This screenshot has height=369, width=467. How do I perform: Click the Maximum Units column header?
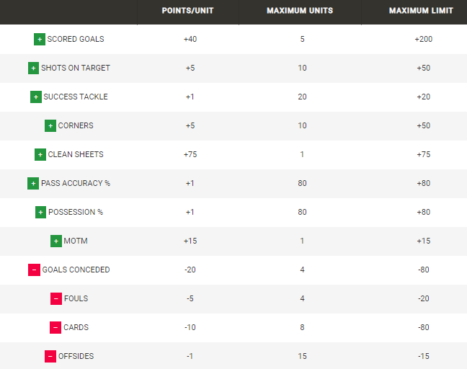(302, 11)
